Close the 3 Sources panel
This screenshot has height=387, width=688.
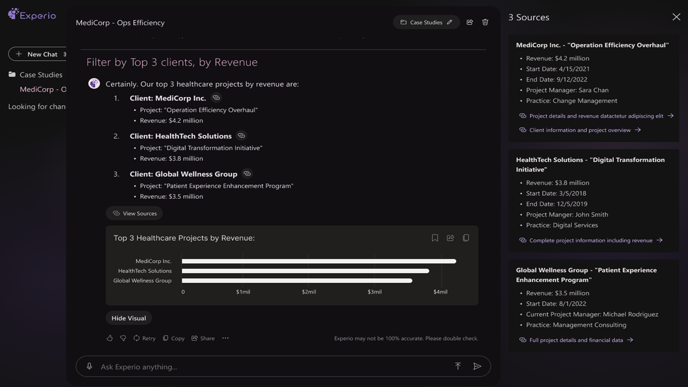coord(676,17)
